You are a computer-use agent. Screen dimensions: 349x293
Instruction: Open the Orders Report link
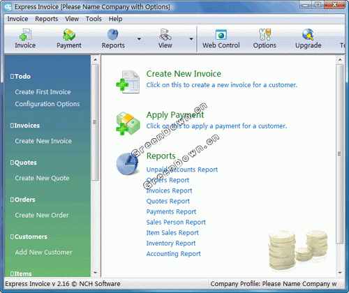(168, 180)
